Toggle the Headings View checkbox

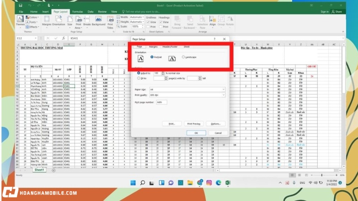pos(161,22)
